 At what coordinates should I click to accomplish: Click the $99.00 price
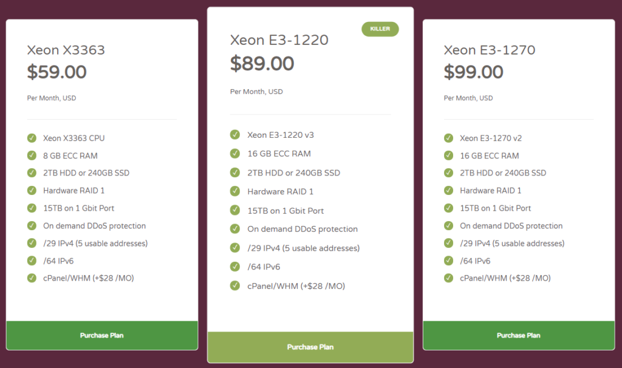(x=473, y=72)
